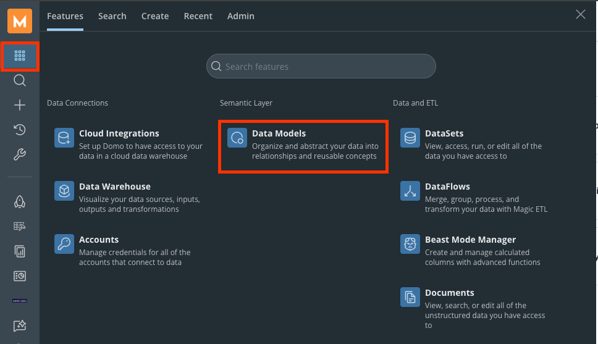
Task: Click the 'Create and manage calculated' description
Action: [482, 258]
